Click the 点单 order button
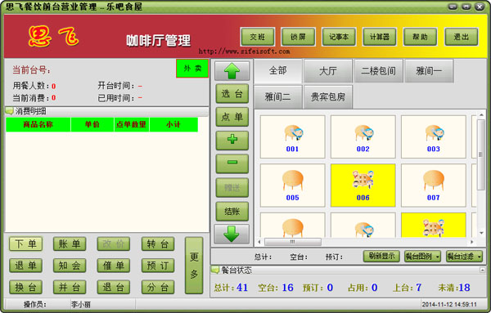 point(232,117)
